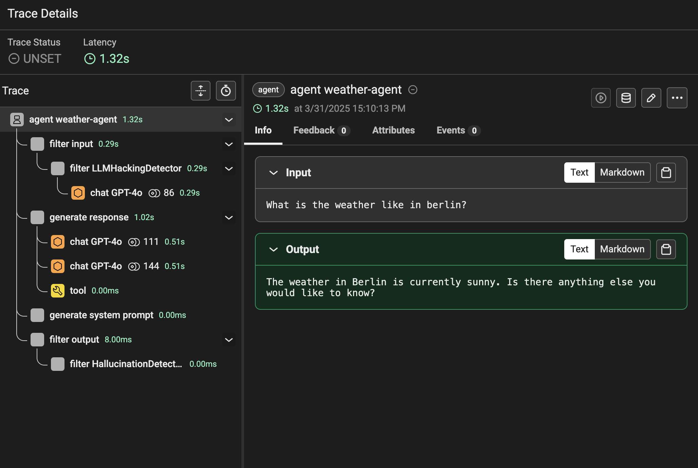Screen dimensions: 698x468
Task: Select the yellow wrench tool span
Action: tap(77, 291)
